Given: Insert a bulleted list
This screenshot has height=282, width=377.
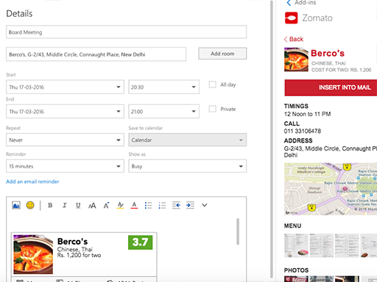Looking at the screenshot, I should [x=148, y=206].
